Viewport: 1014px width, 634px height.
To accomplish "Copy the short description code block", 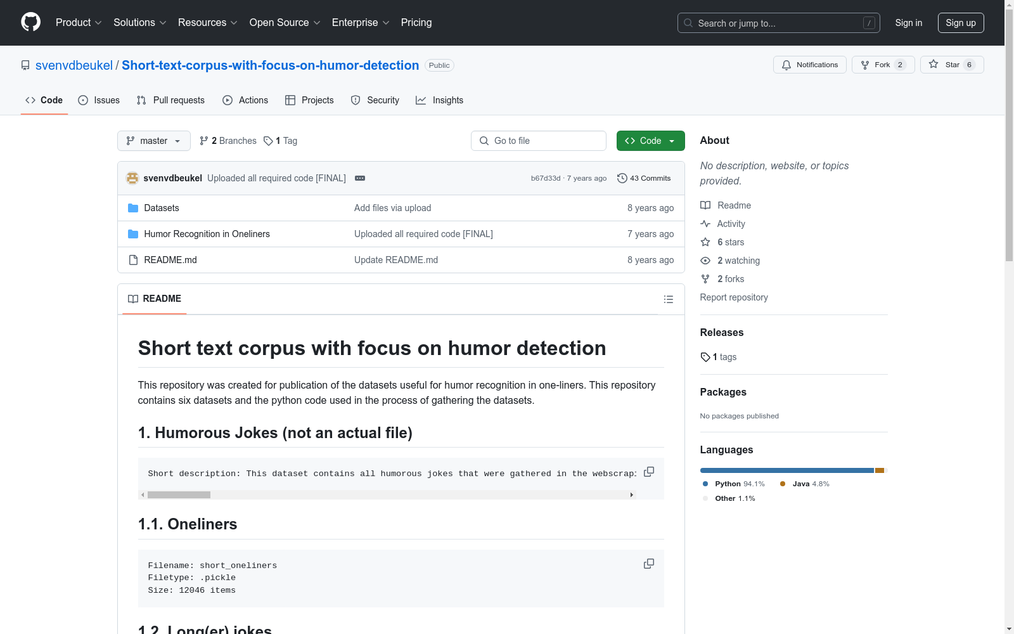I will point(649,472).
